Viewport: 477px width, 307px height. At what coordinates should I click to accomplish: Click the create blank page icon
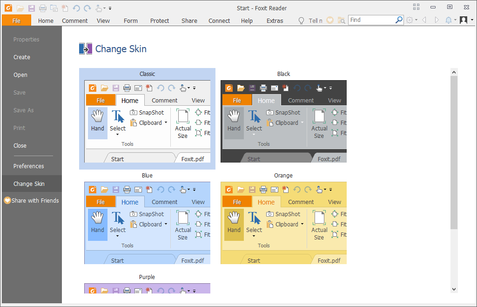click(x=65, y=8)
